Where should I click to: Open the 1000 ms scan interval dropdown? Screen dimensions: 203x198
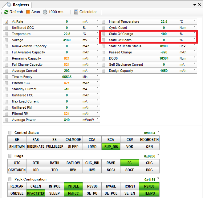(66, 12)
